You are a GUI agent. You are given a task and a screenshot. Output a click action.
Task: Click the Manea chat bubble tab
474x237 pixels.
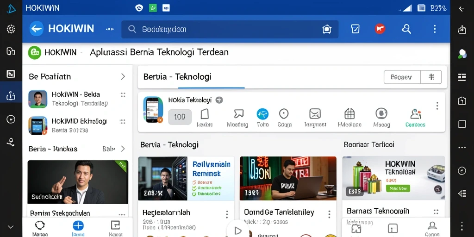(40, 228)
